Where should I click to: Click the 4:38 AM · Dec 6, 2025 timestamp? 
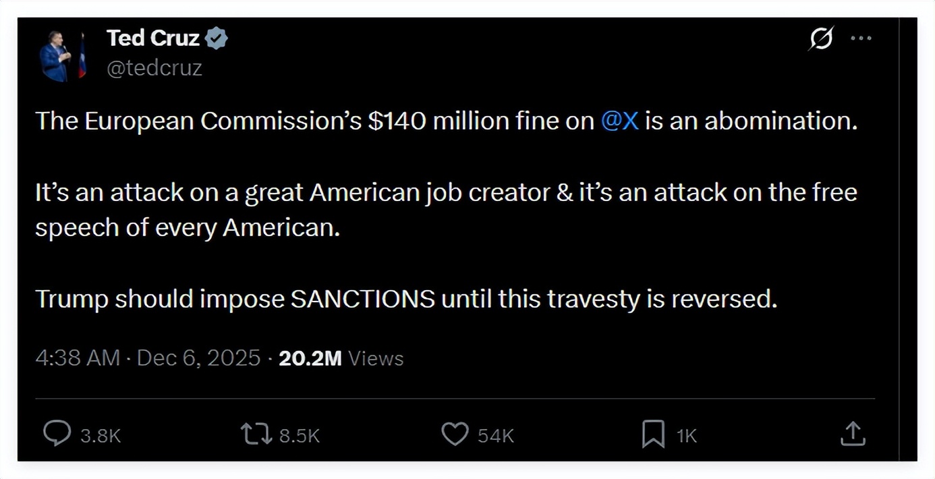tap(148, 358)
